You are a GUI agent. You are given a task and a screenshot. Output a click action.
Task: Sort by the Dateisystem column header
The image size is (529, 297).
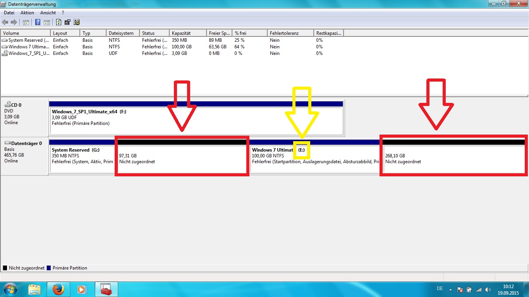tap(123, 33)
